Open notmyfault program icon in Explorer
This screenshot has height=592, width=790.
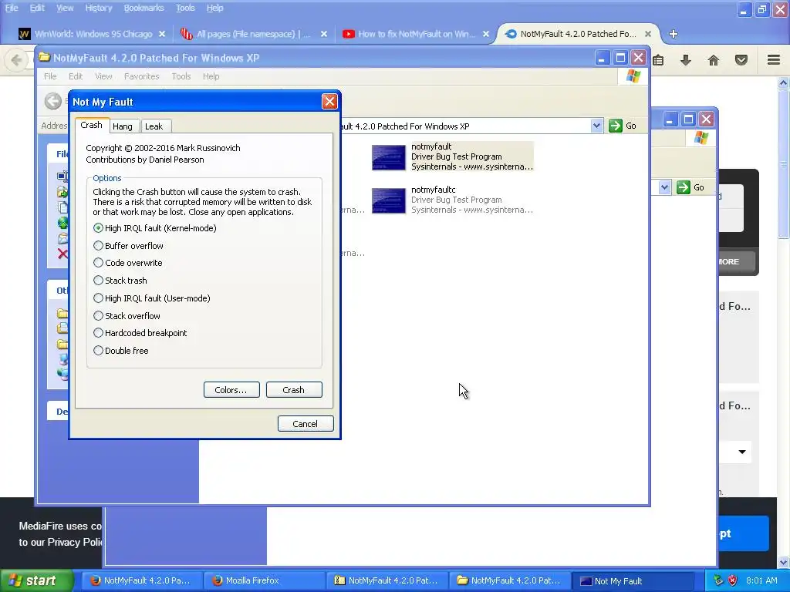[389, 157]
